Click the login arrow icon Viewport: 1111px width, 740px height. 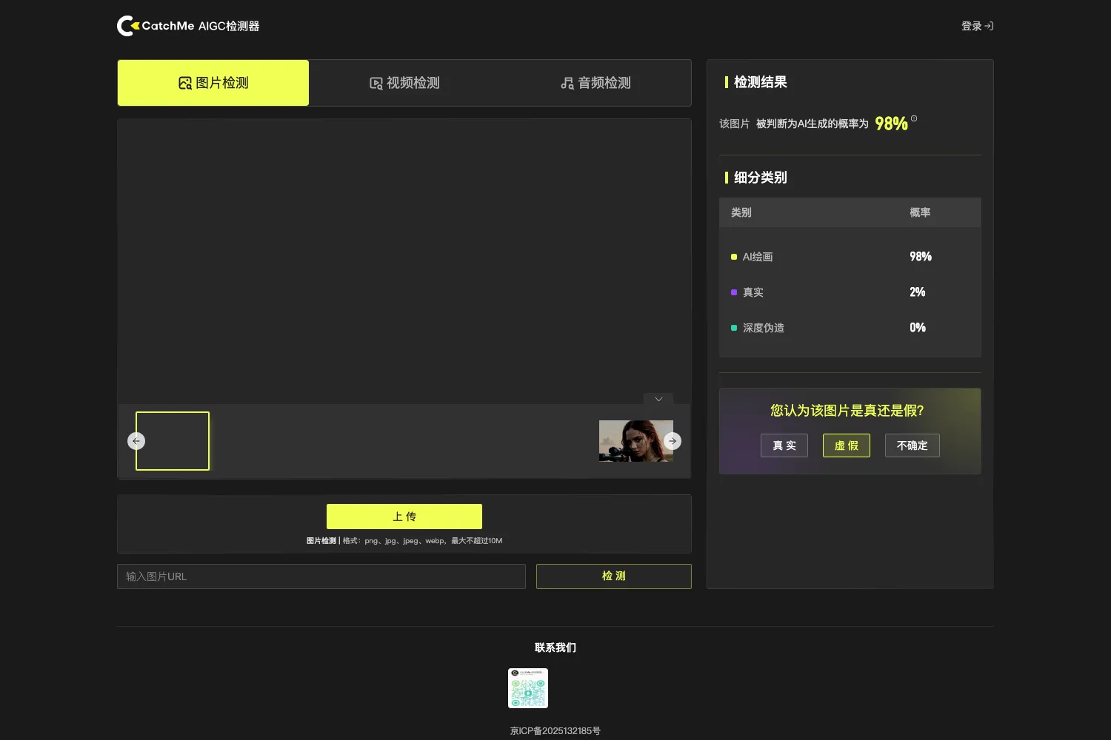[989, 26]
